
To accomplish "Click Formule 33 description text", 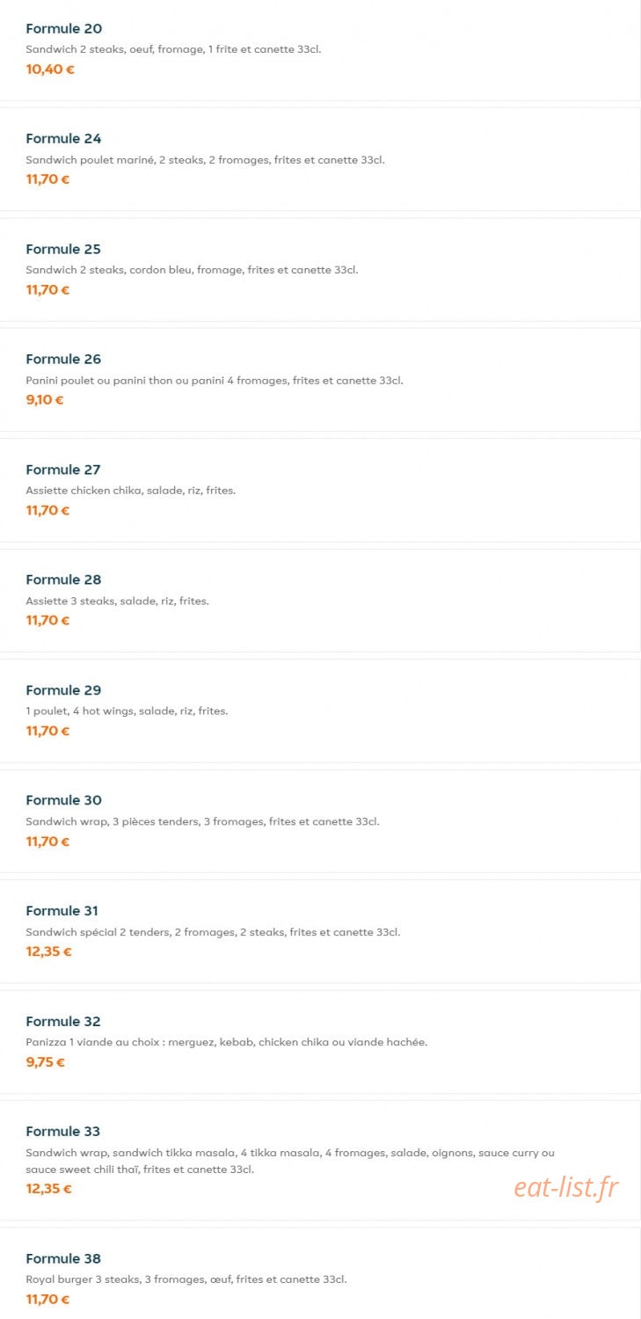I will 290,1161.
